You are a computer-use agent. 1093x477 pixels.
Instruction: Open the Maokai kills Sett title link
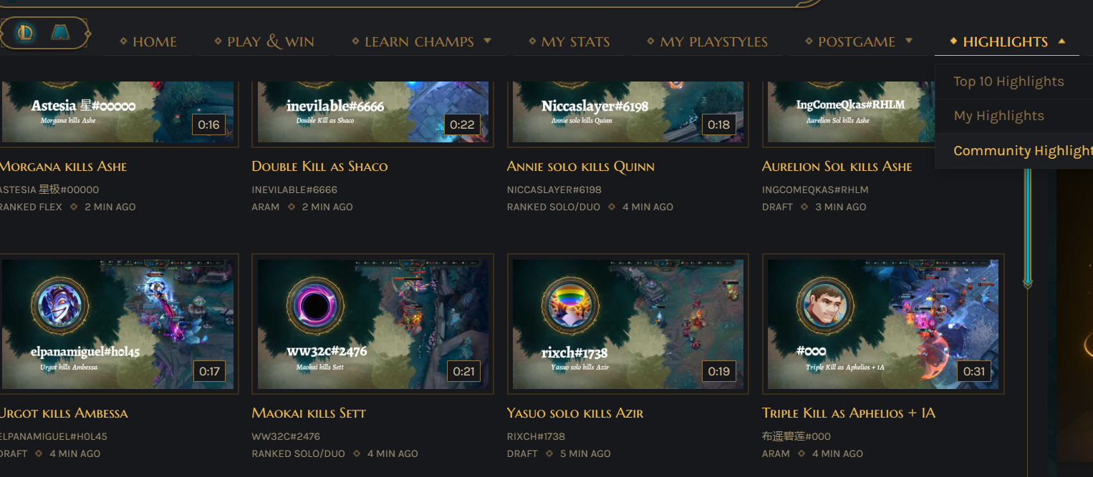[309, 413]
